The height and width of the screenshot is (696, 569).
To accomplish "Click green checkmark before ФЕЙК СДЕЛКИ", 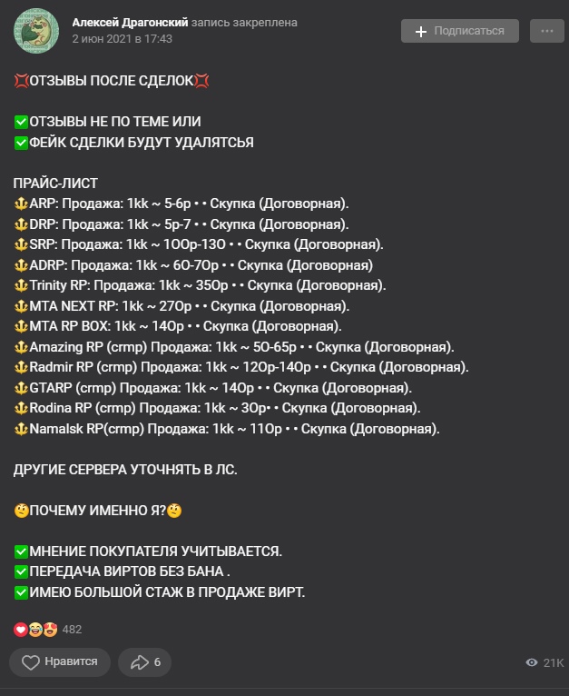I will [x=21, y=143].
